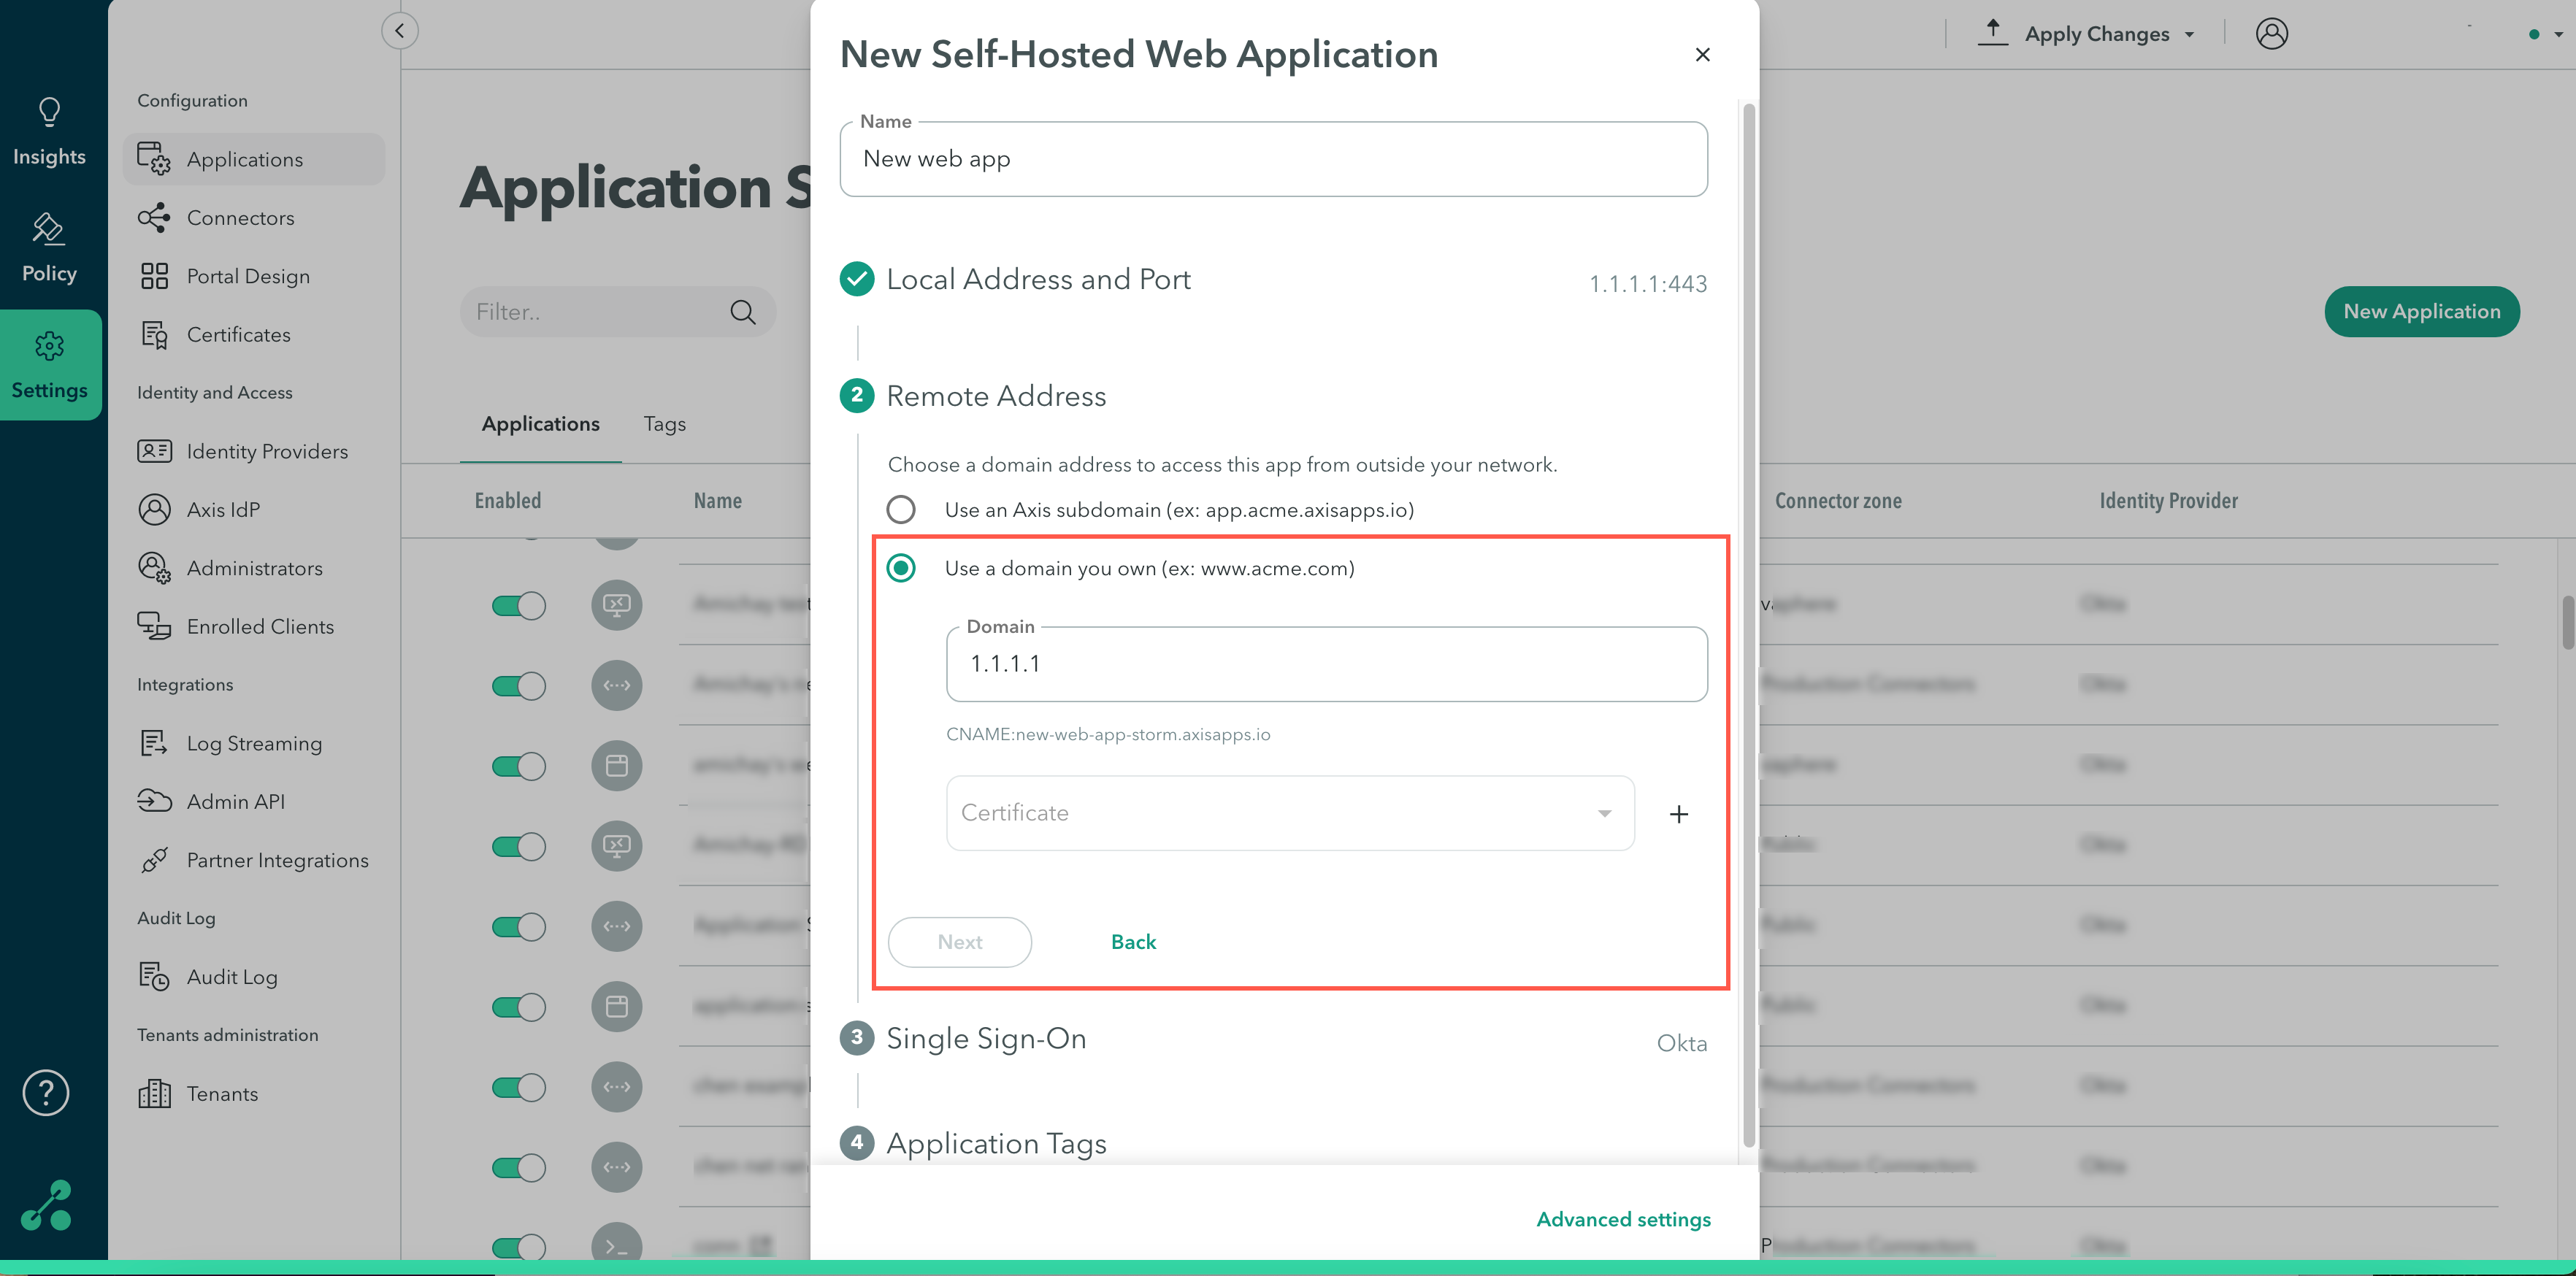This screenshot has height=1276, width=2576.
Task: Toggle the sixth application's enabled switch
Action: (519, 1007)
